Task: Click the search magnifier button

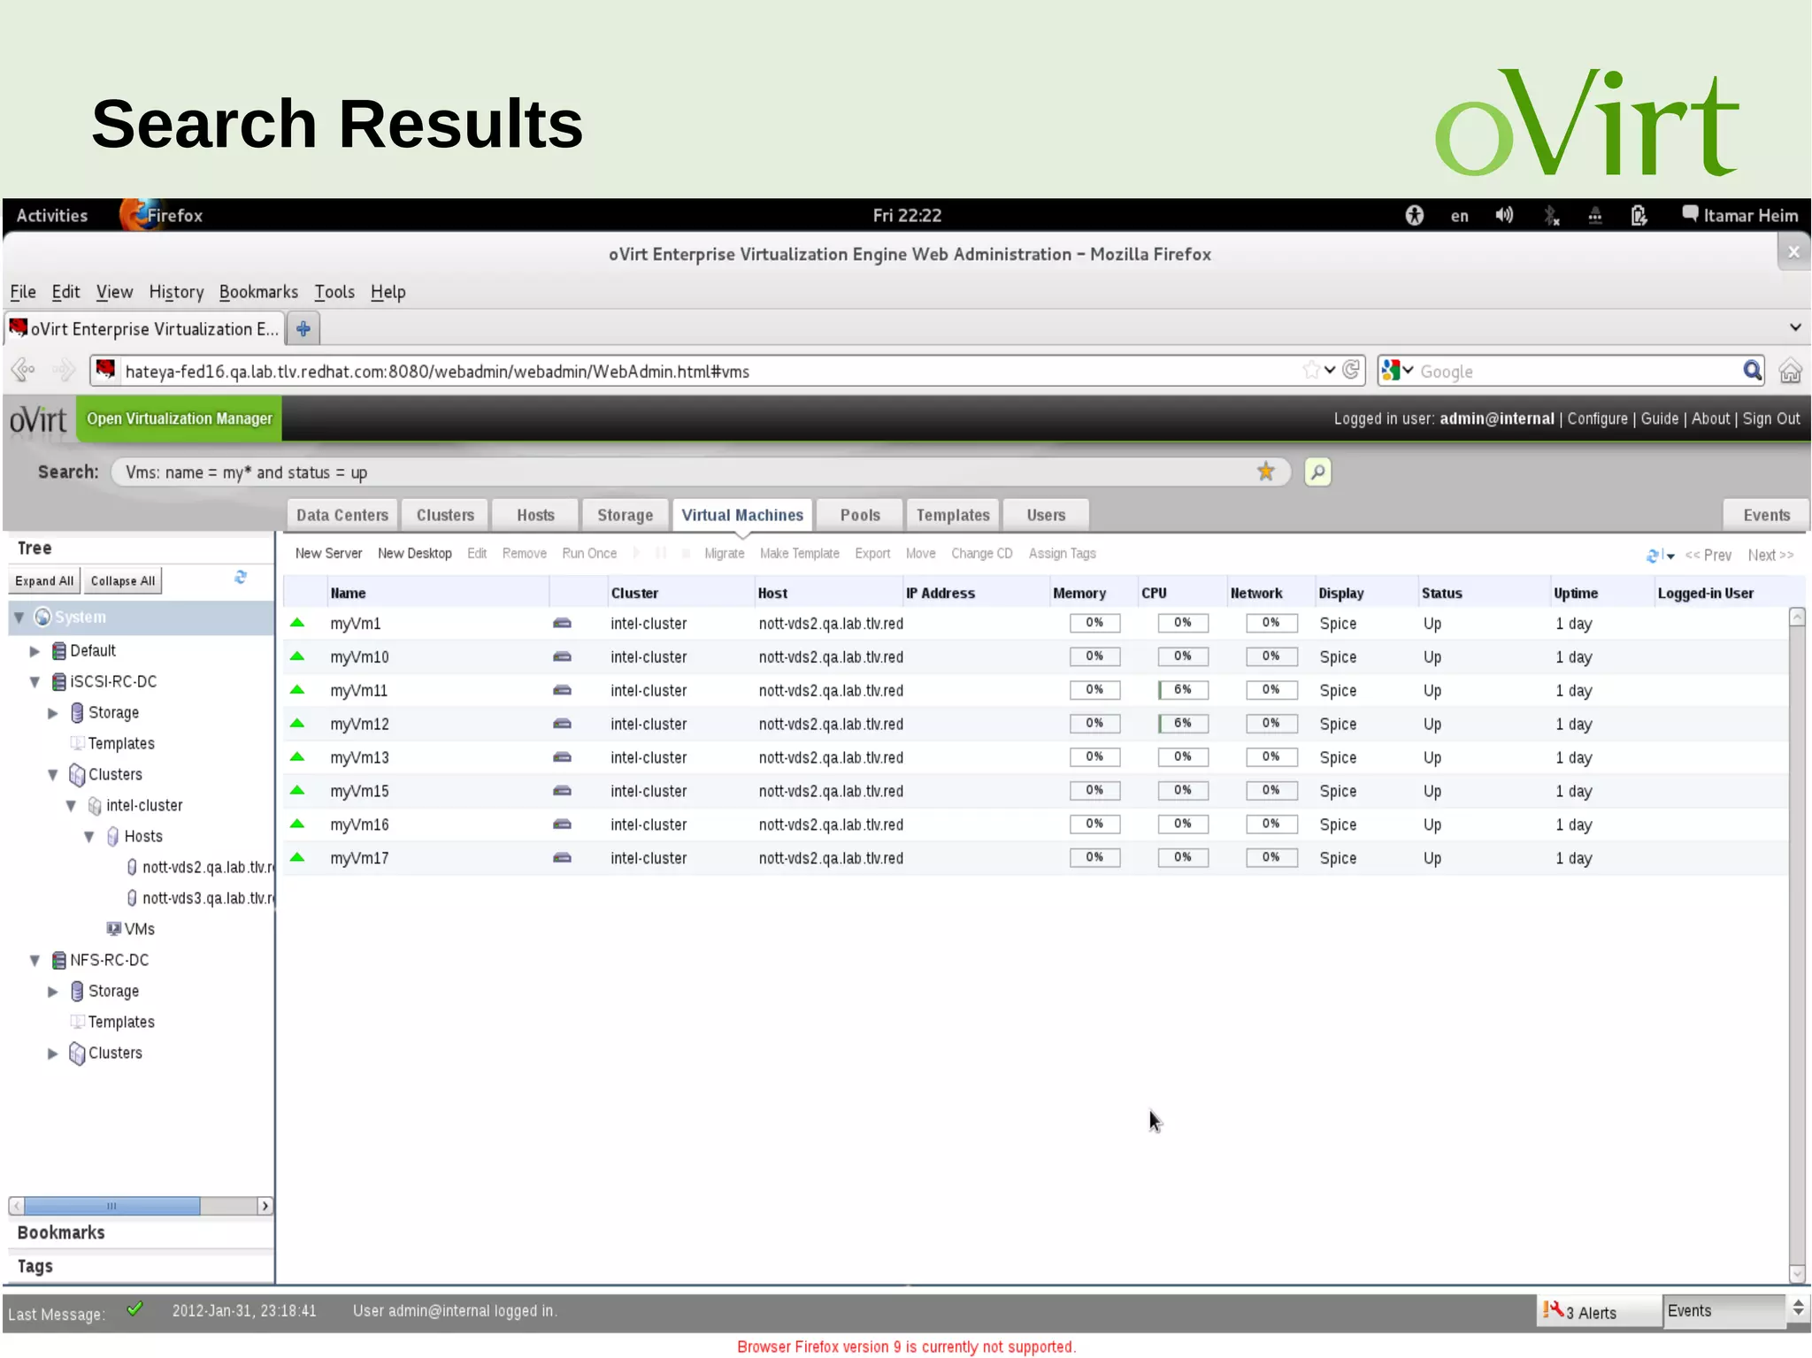Action: (x=1317, y=472)
